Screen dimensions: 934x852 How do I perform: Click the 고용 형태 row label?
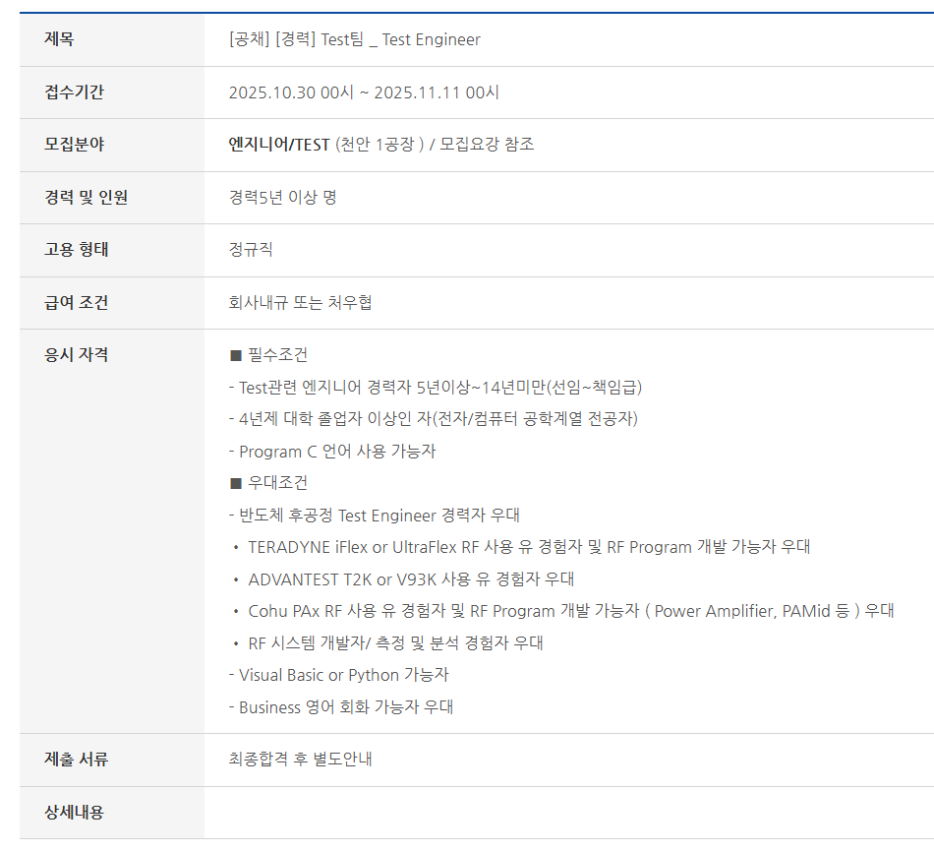(x=77, y=250)
